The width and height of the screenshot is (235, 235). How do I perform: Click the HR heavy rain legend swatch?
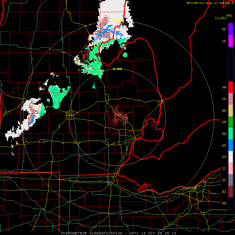click(231, 122)
